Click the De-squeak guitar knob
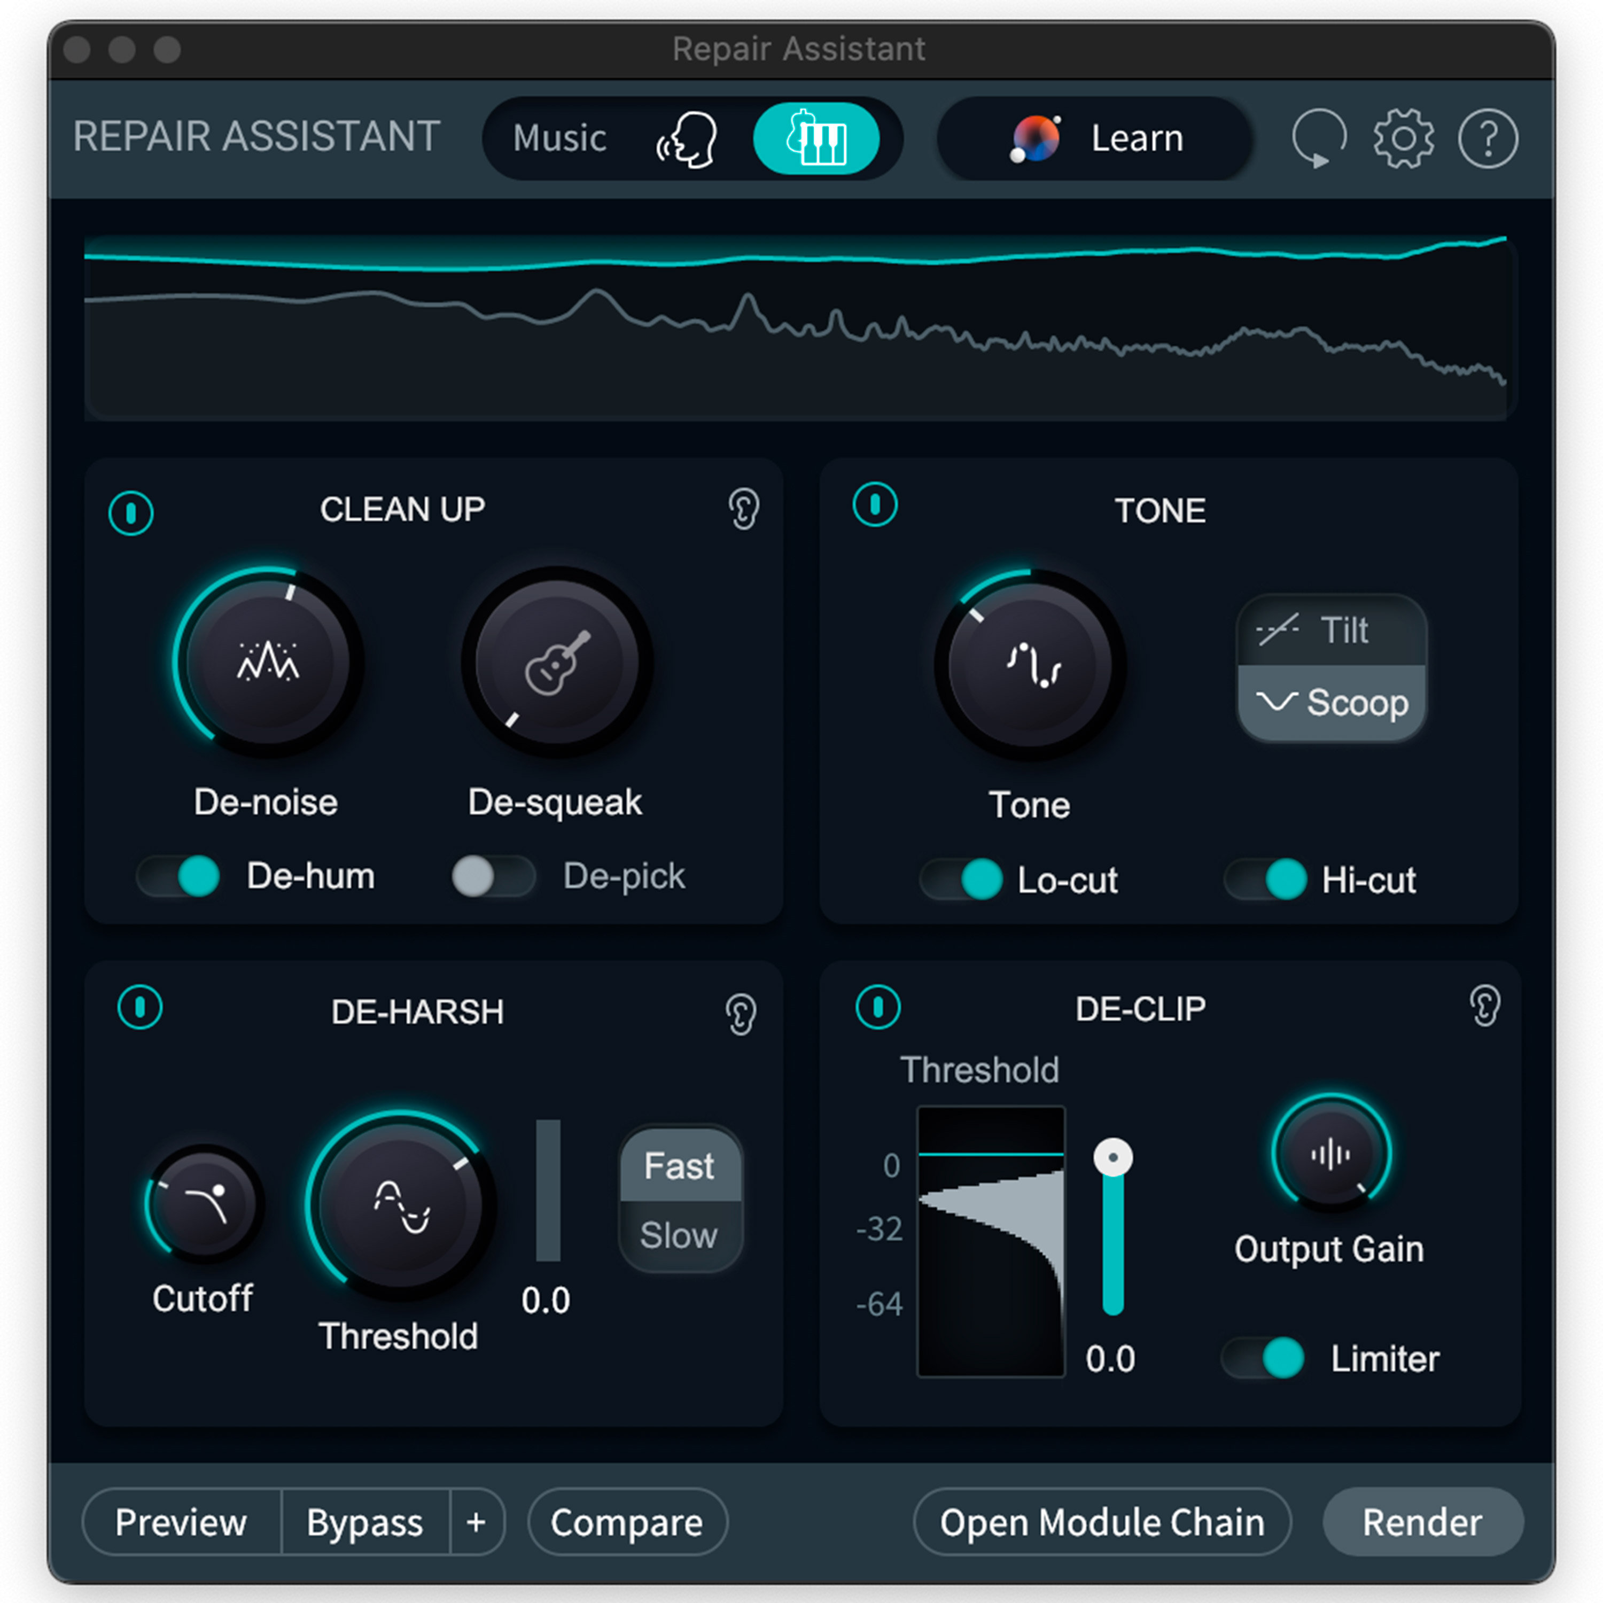This screenshot has height=1603, width=1603. [x=557, y=662]
